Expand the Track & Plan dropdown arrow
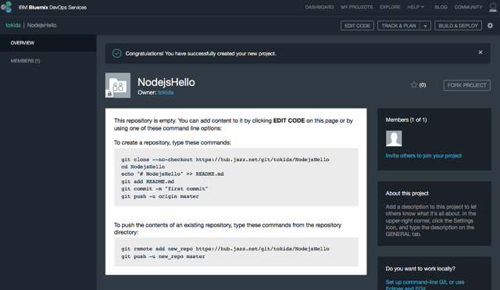The image size is (500, 290). click(x=425, y=26)
